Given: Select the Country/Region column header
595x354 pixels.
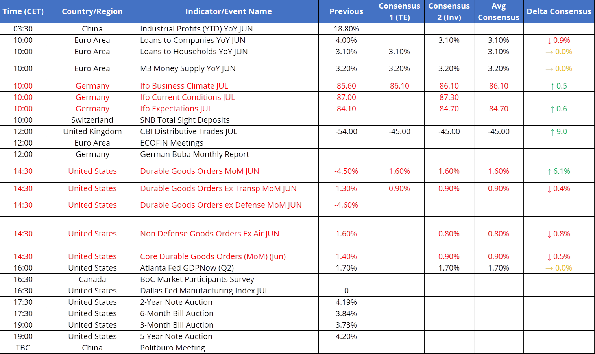Looking at the screenshot, I should (92, 11).
